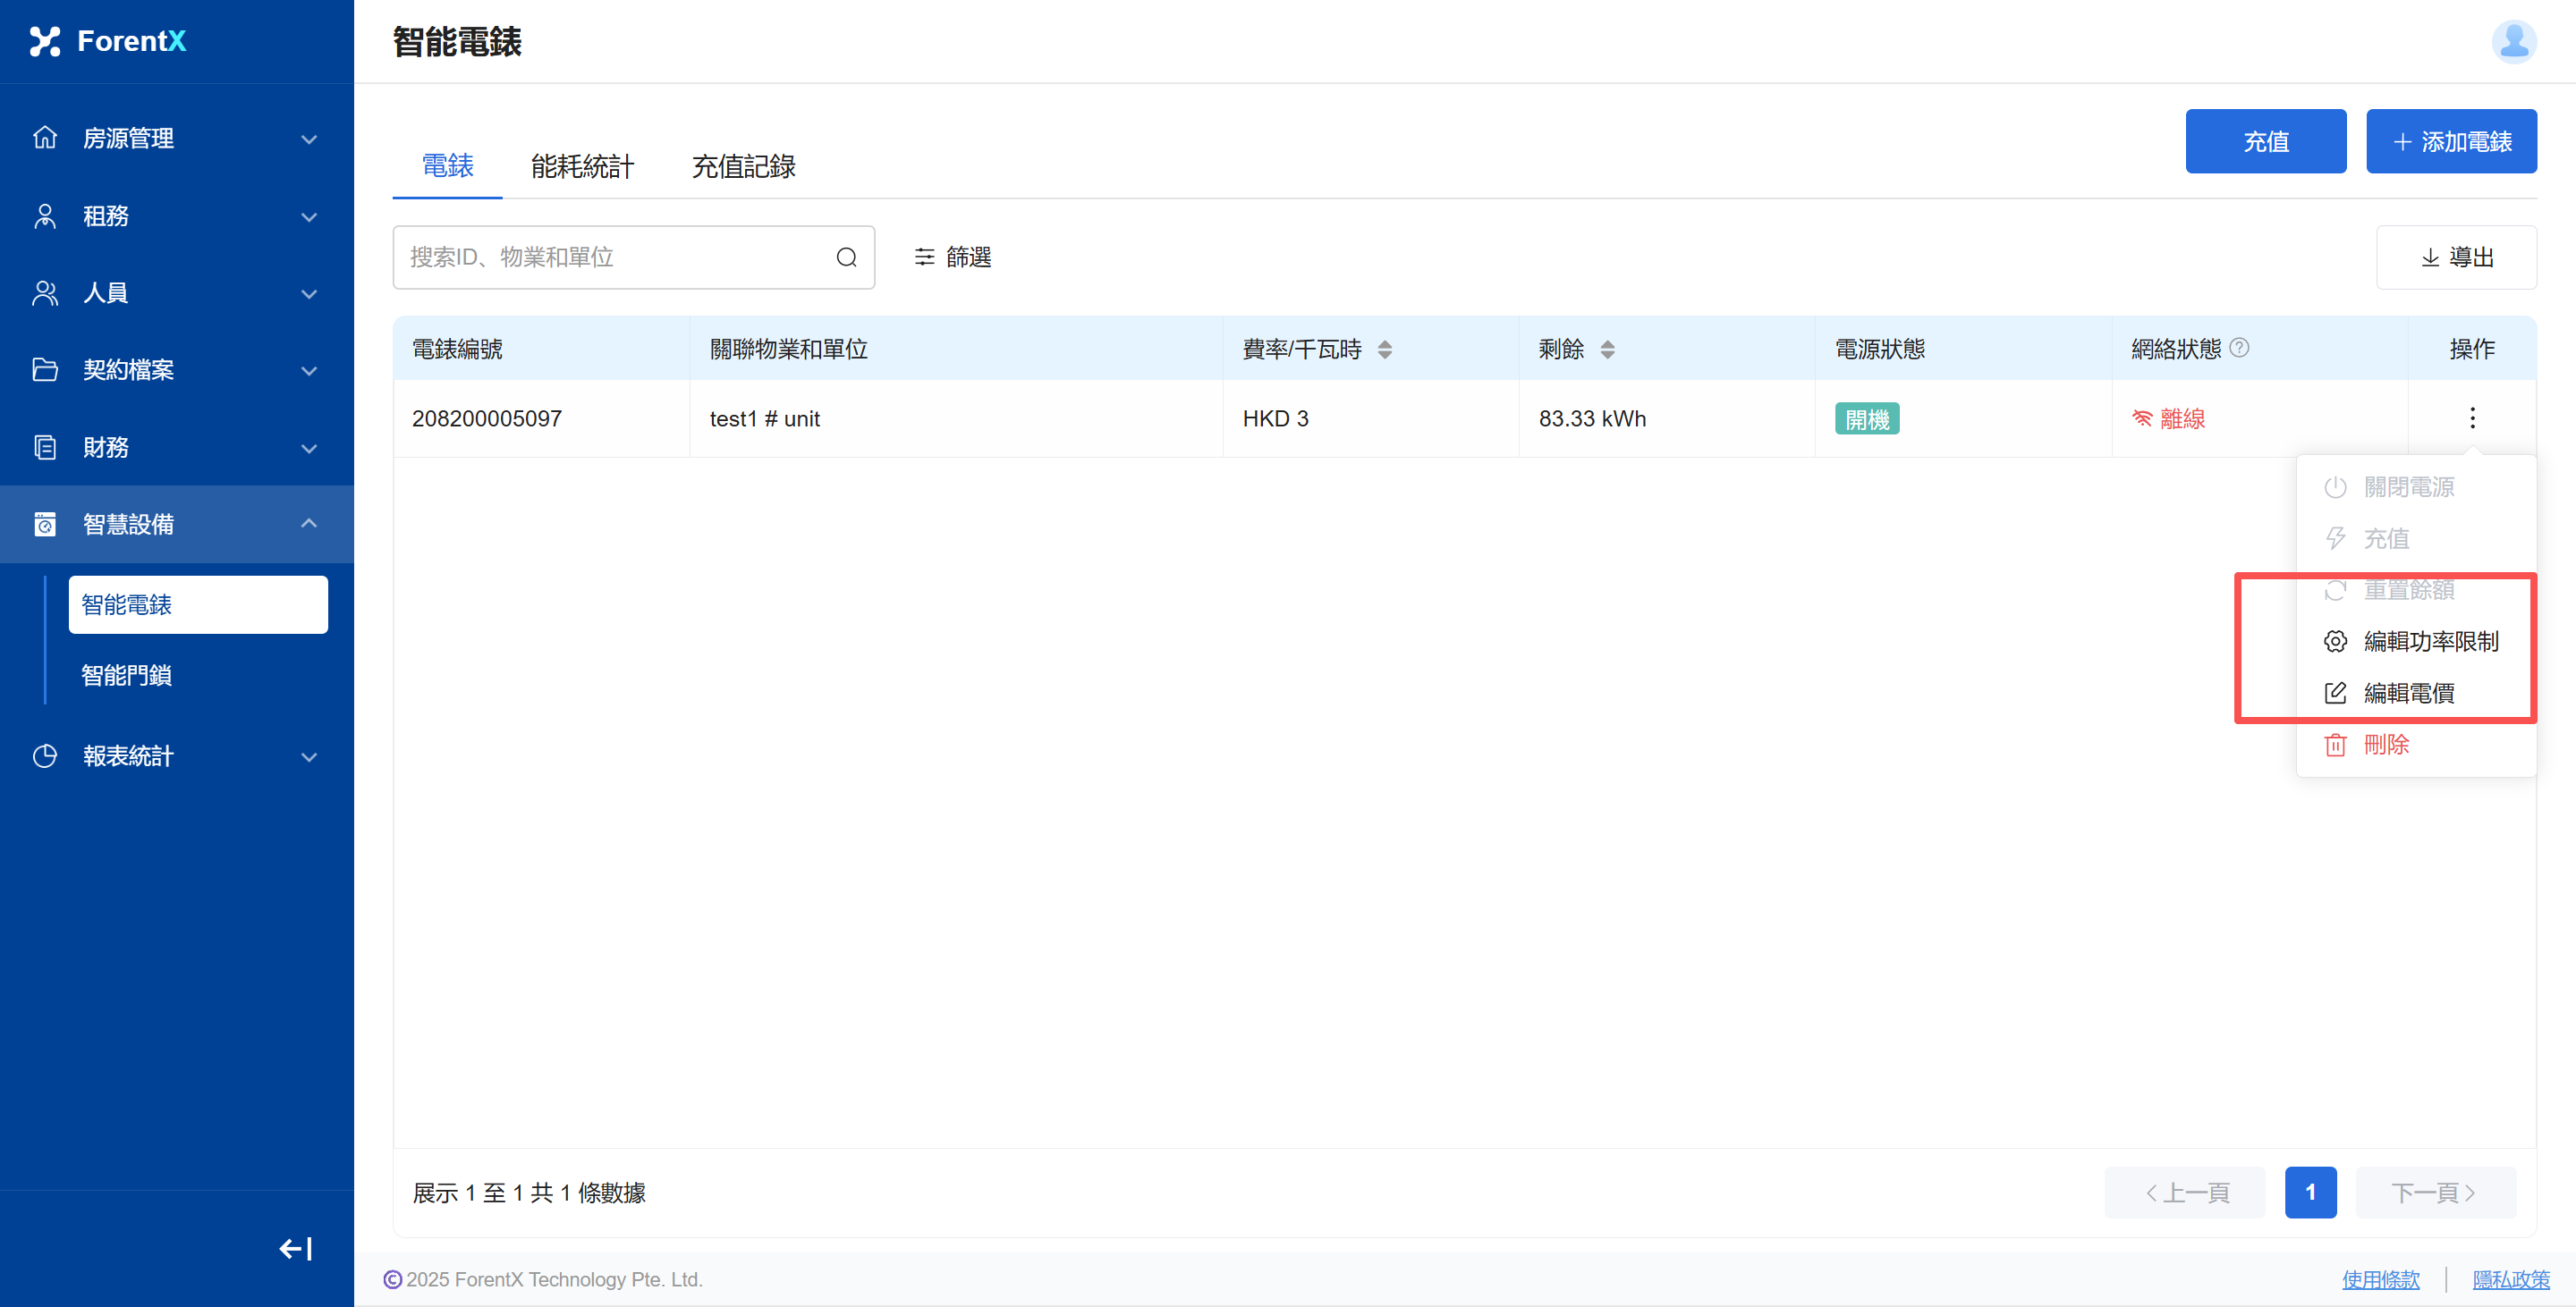
Task: Click the 添加電錶 button
Action: (2451, 142)
